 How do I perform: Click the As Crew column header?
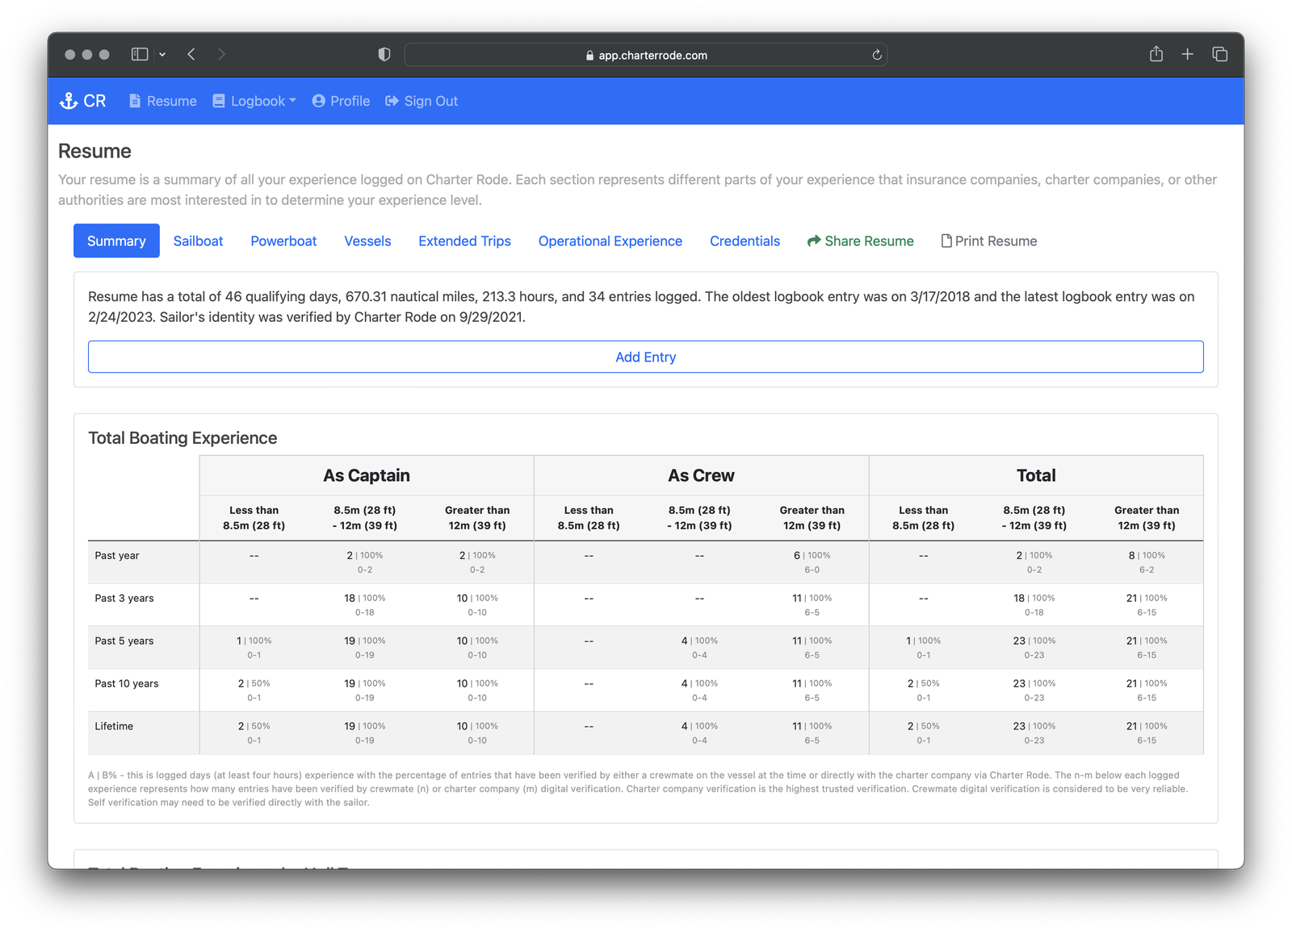pyautogui.click(x=701, y=475)
